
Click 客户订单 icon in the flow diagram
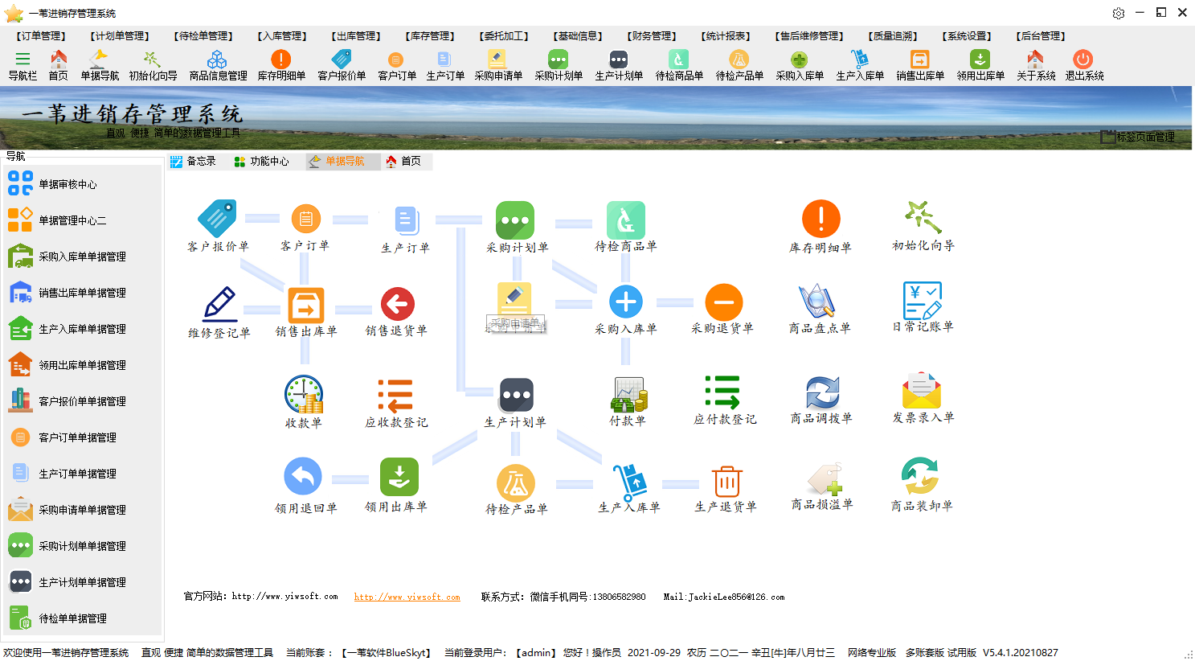click(305, 219)
